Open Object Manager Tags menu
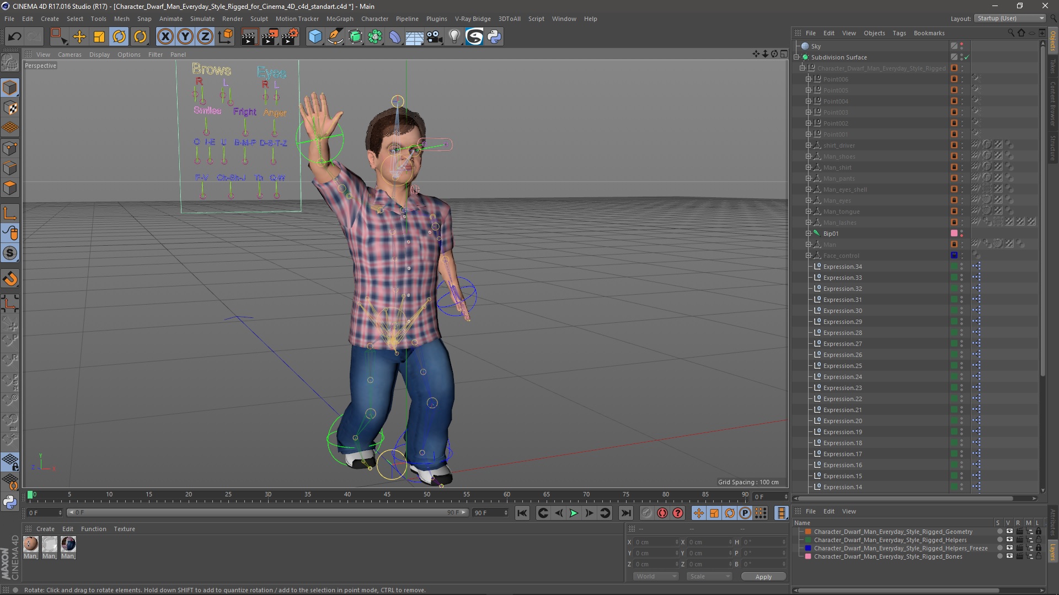This screenshot has width=1059, height=595. [x=899, y=33]
